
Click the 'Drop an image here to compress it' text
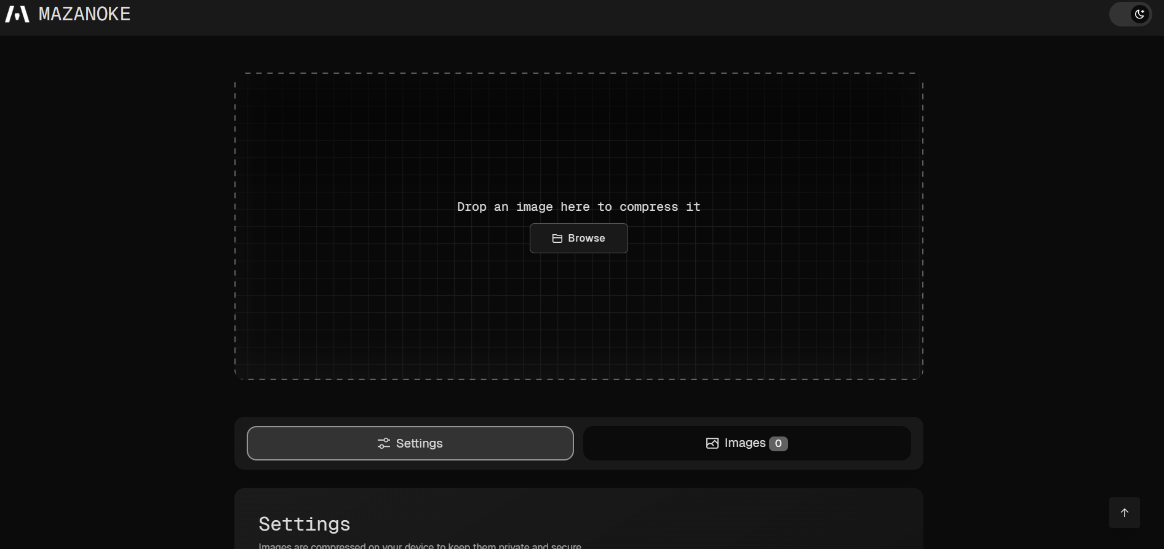pos(579,207)
